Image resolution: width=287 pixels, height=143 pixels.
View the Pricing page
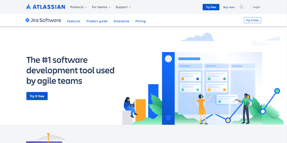(x=140, y=21)
